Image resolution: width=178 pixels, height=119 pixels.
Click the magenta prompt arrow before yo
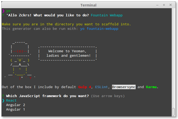[3, 11]
